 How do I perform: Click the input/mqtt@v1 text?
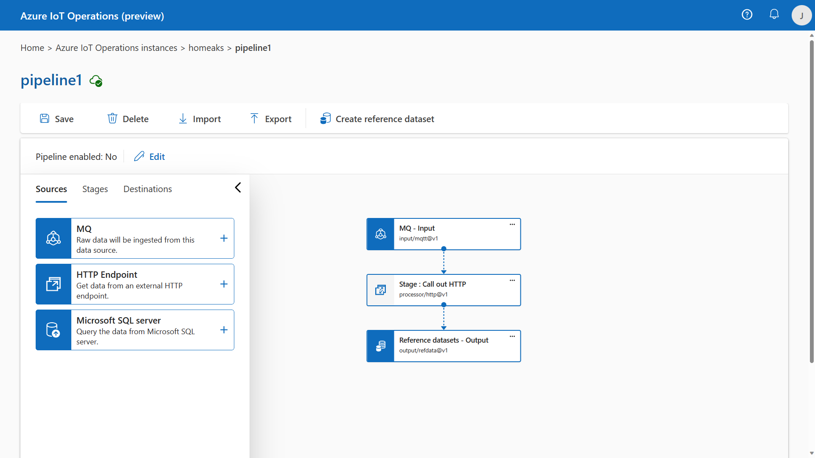coord(419,239)
